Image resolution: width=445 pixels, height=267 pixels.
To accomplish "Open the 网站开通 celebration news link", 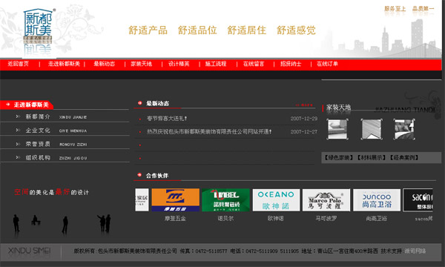I will [209, 132].
